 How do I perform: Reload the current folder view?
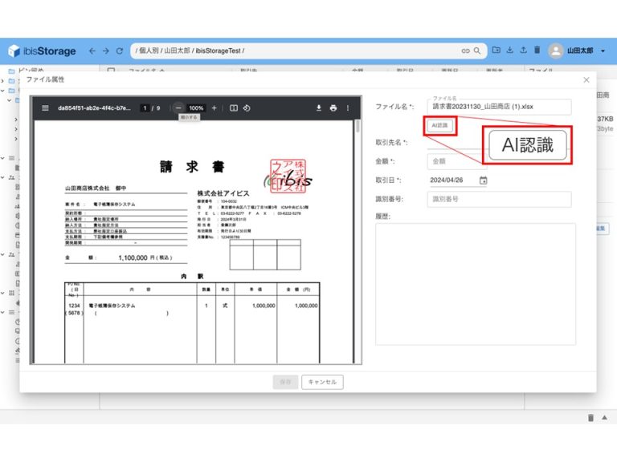(x=120, y=51)
